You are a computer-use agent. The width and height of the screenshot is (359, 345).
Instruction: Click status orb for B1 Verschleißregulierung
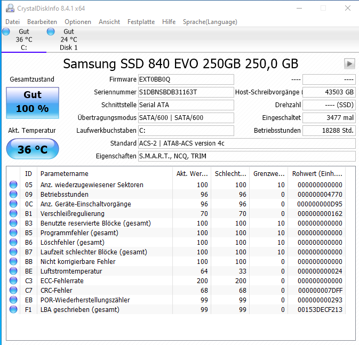(x=13, y=213)
